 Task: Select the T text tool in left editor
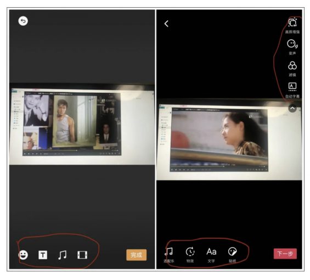click(43, 255)
